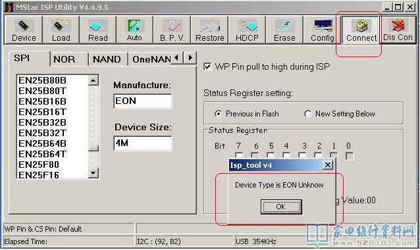The image size is (420, 250).
Task: Open the Restore tool icon
Action: pyautogui.click(x=209, y=30)
